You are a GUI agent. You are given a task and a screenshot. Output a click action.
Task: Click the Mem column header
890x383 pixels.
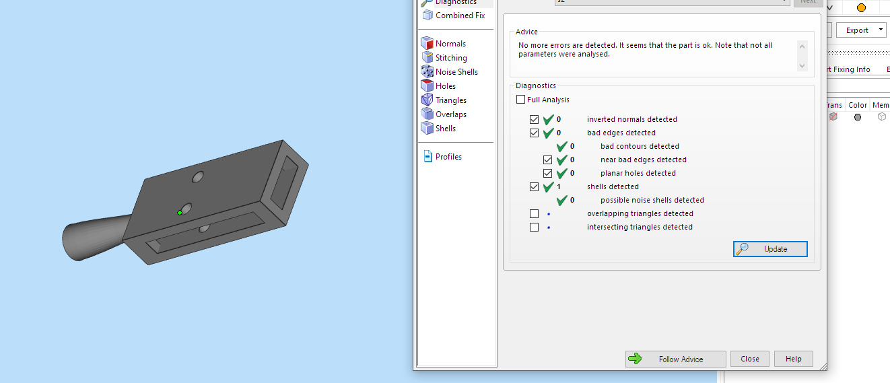coord(881,105)
